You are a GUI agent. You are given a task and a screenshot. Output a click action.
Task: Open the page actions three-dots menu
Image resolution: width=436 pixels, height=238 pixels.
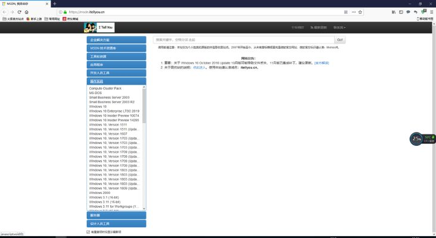353,12
